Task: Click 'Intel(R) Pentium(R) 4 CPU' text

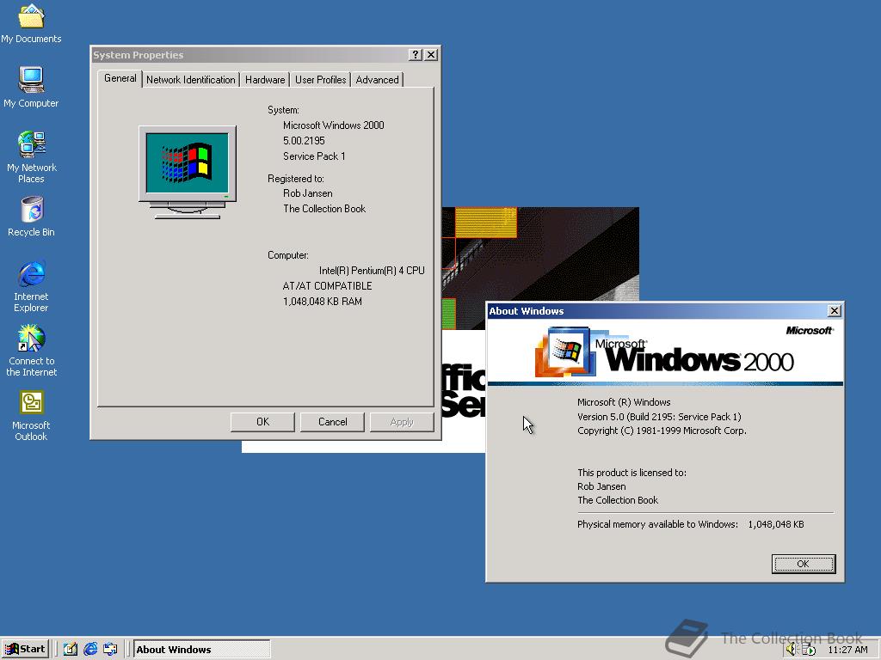Action: (x=372, y=271)
